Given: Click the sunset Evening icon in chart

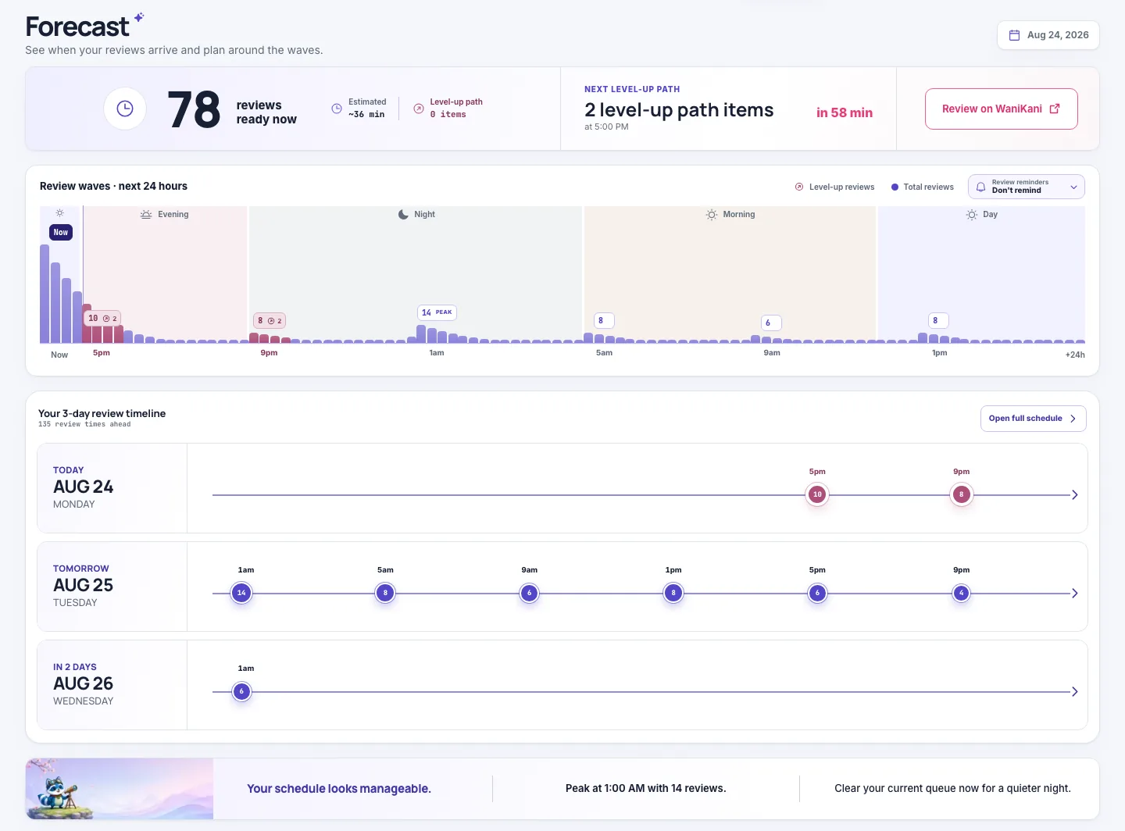Looking at the screenshot, I should pos(146,214).
